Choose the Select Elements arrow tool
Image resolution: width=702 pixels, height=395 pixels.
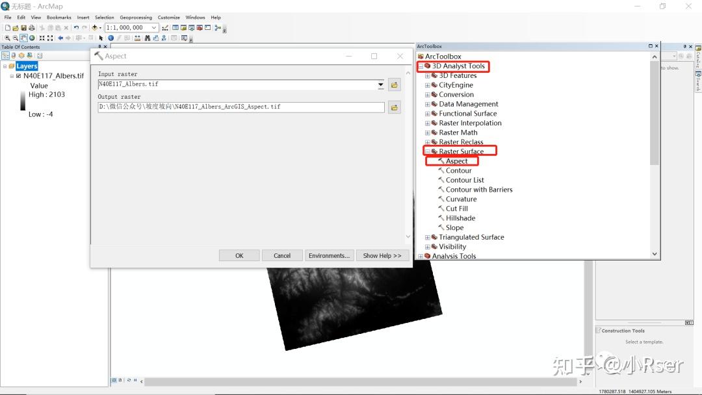101,38
